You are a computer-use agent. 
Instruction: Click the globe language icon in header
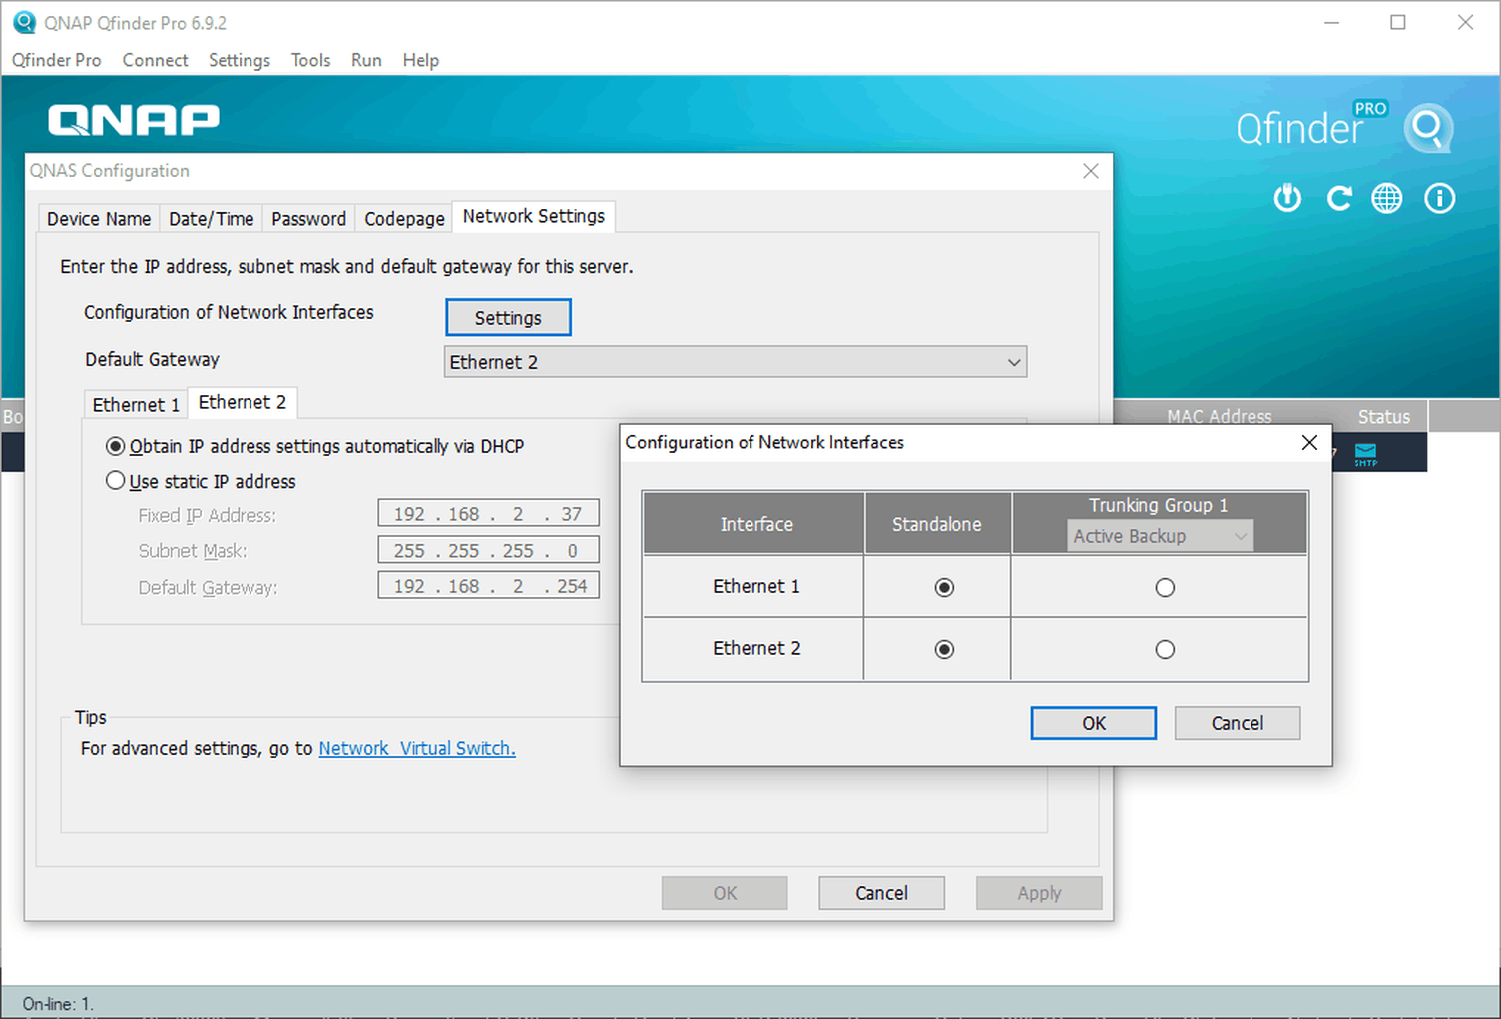click(1387, 198)
